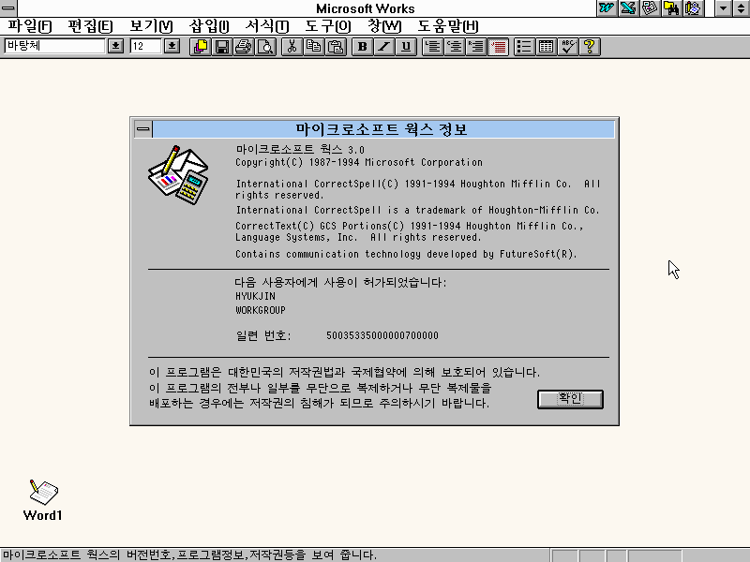Click the Paste clipboard icon
This screenshot has height=562, width=750.
click(x=336, y=46)
